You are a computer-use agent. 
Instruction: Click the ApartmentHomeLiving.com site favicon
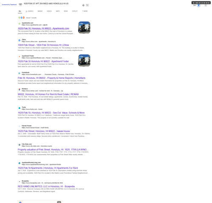[20, 163]
